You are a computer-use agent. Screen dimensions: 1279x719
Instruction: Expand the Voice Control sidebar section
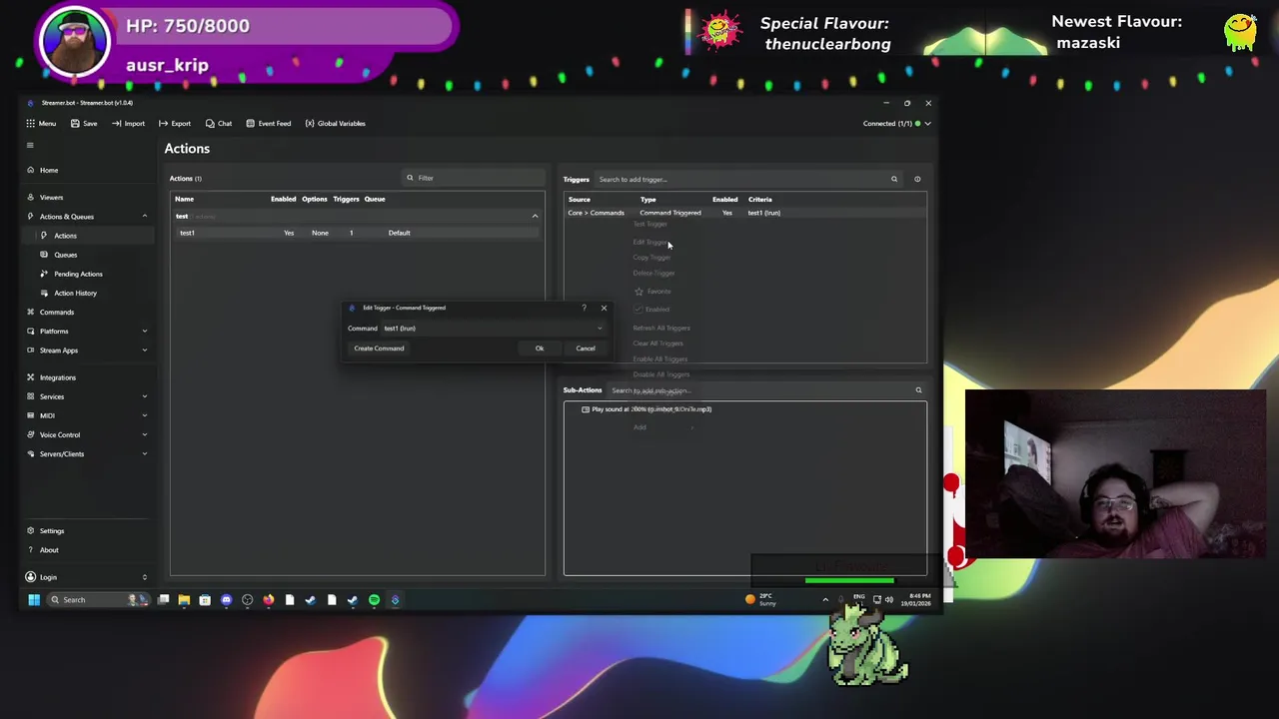(144, 434)
